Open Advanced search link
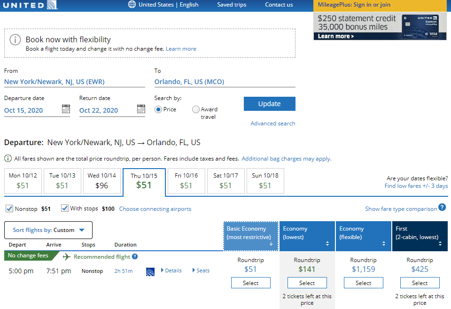451x309 pixels. click(x=272, y=124)
